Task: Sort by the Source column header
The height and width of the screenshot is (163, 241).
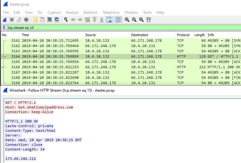Action: tap(107, 35)
